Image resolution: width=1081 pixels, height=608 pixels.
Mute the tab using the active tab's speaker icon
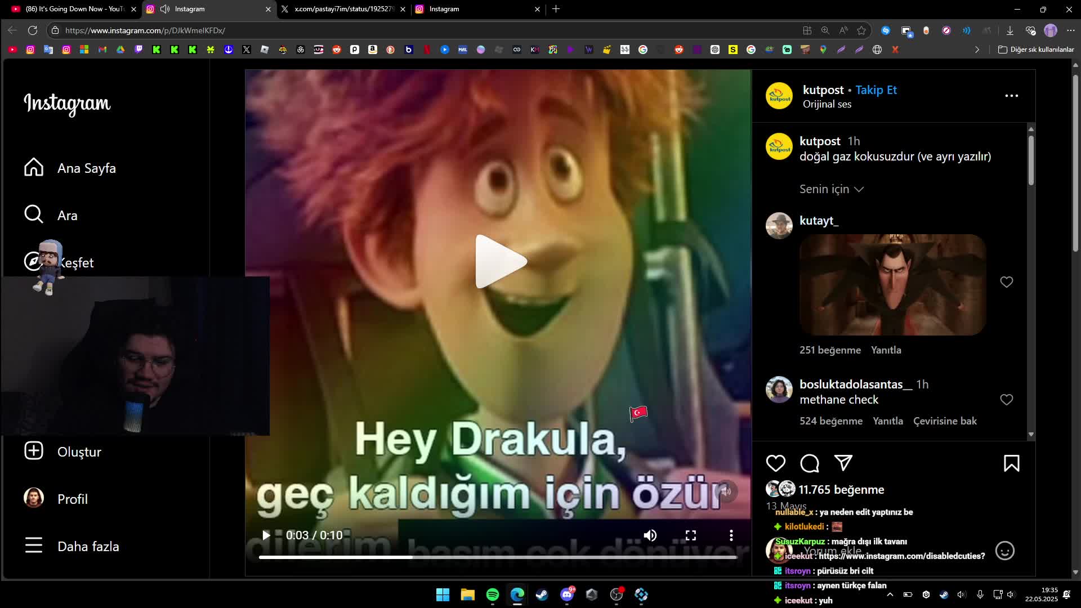tap(165, 9)
